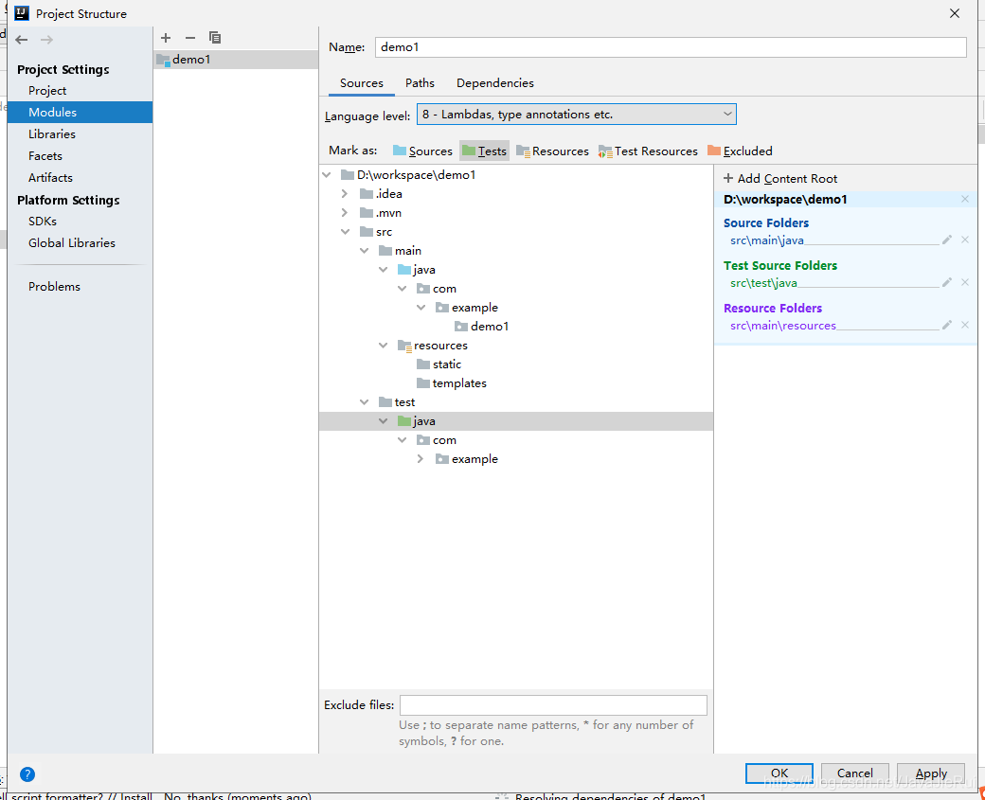This screenshot has height=800, width=985.
Task: Switch to the Sources tab
Action: [361, 83]
